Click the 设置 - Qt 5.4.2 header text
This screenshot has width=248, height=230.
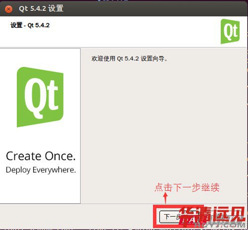tap(30, 25)
